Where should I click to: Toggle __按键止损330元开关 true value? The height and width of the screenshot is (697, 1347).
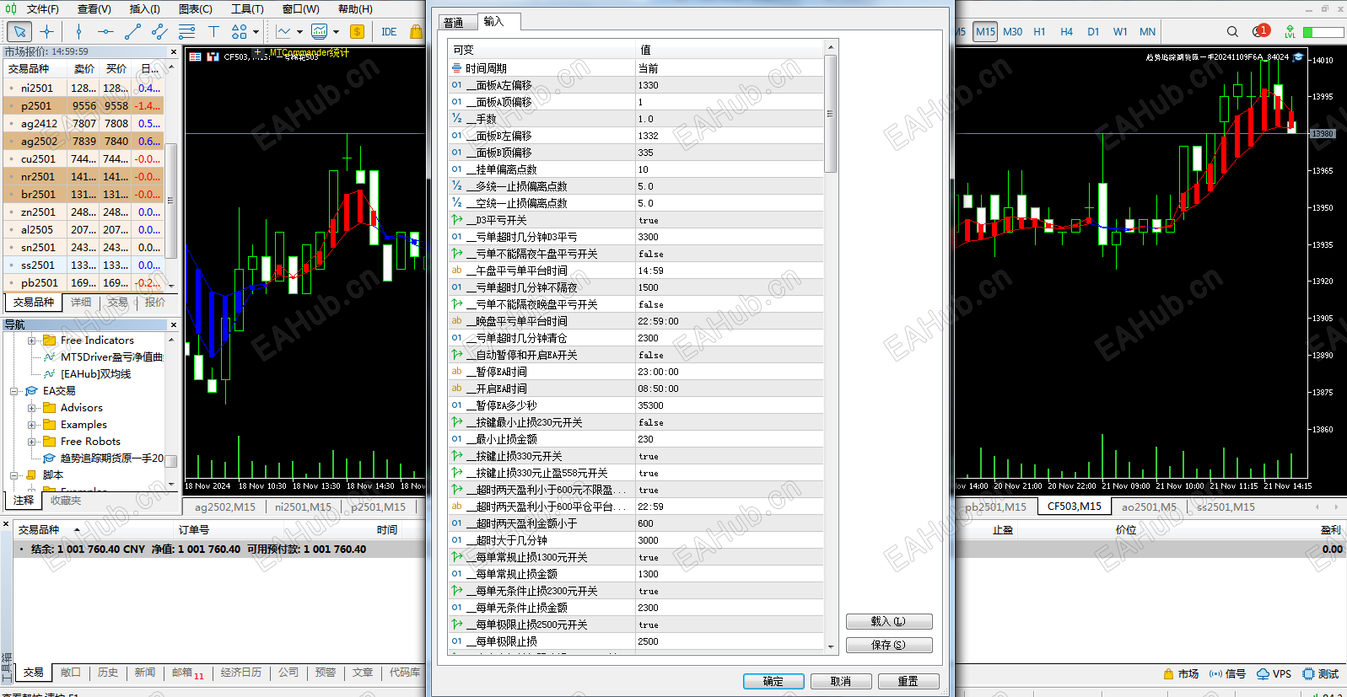tap(730, 456)
